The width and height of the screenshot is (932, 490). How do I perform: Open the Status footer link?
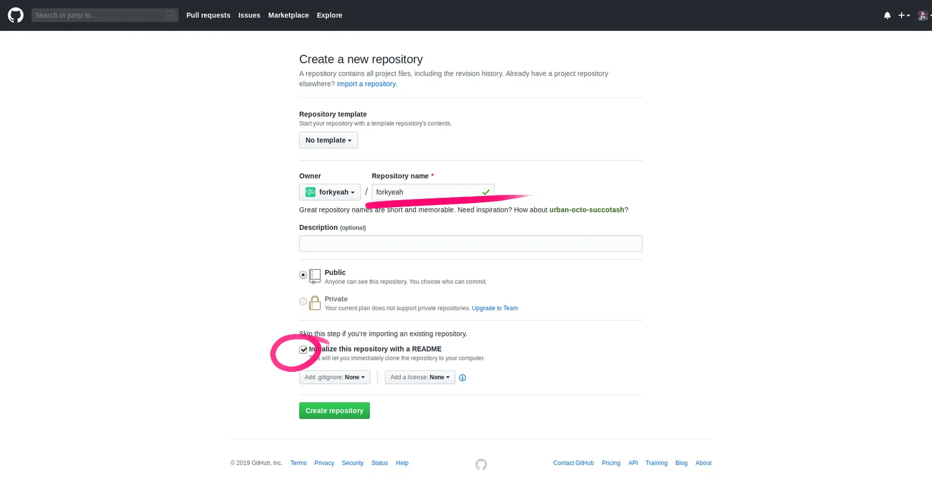(379, 463)
